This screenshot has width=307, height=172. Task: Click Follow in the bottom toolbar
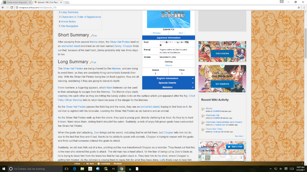(77, 163)
